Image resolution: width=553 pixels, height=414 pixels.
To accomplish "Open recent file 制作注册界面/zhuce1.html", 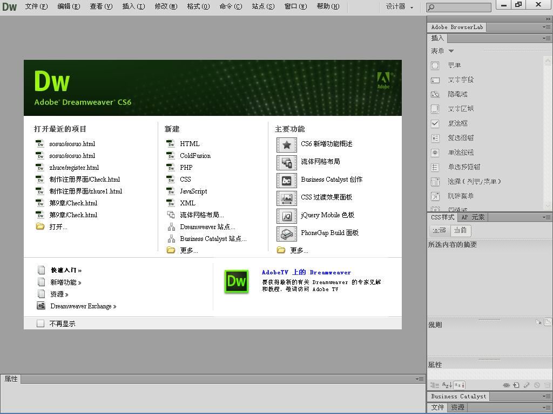I will pyautogui.click(x=86, y=191).
